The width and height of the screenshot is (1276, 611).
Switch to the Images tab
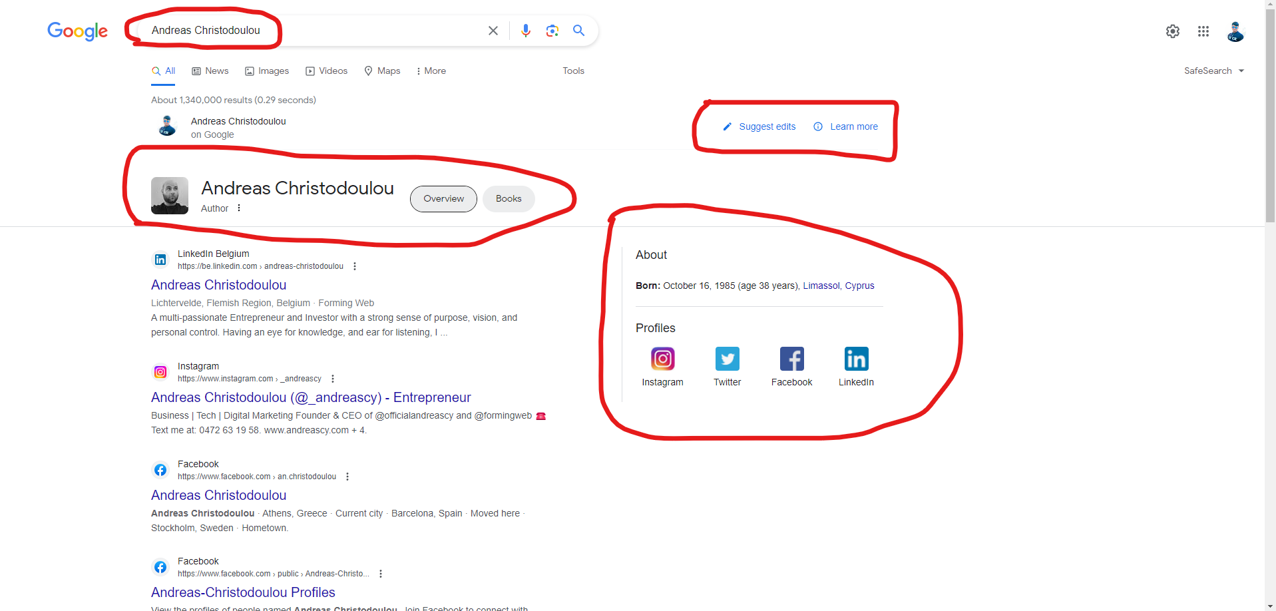(267, 71)
